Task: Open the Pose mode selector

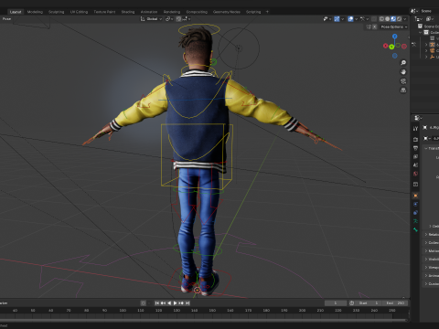Action: click(6, 19)
